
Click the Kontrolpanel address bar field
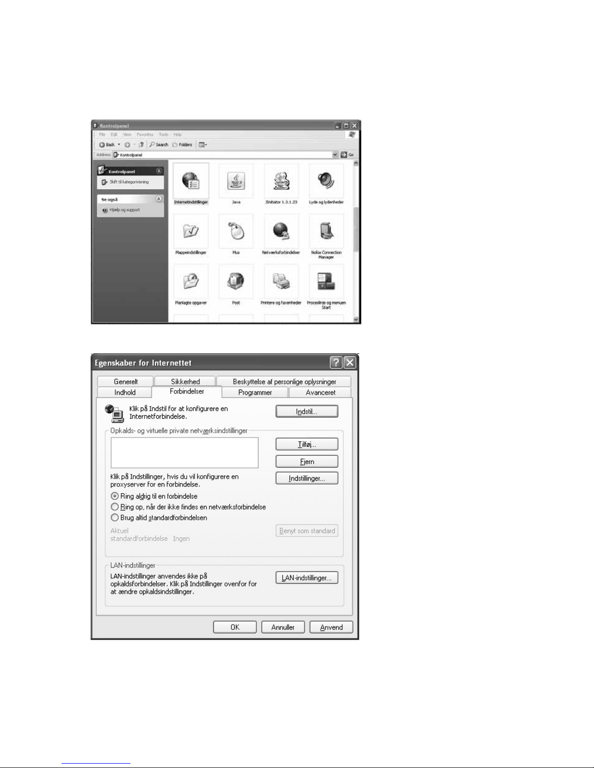[x=225, y=155]
